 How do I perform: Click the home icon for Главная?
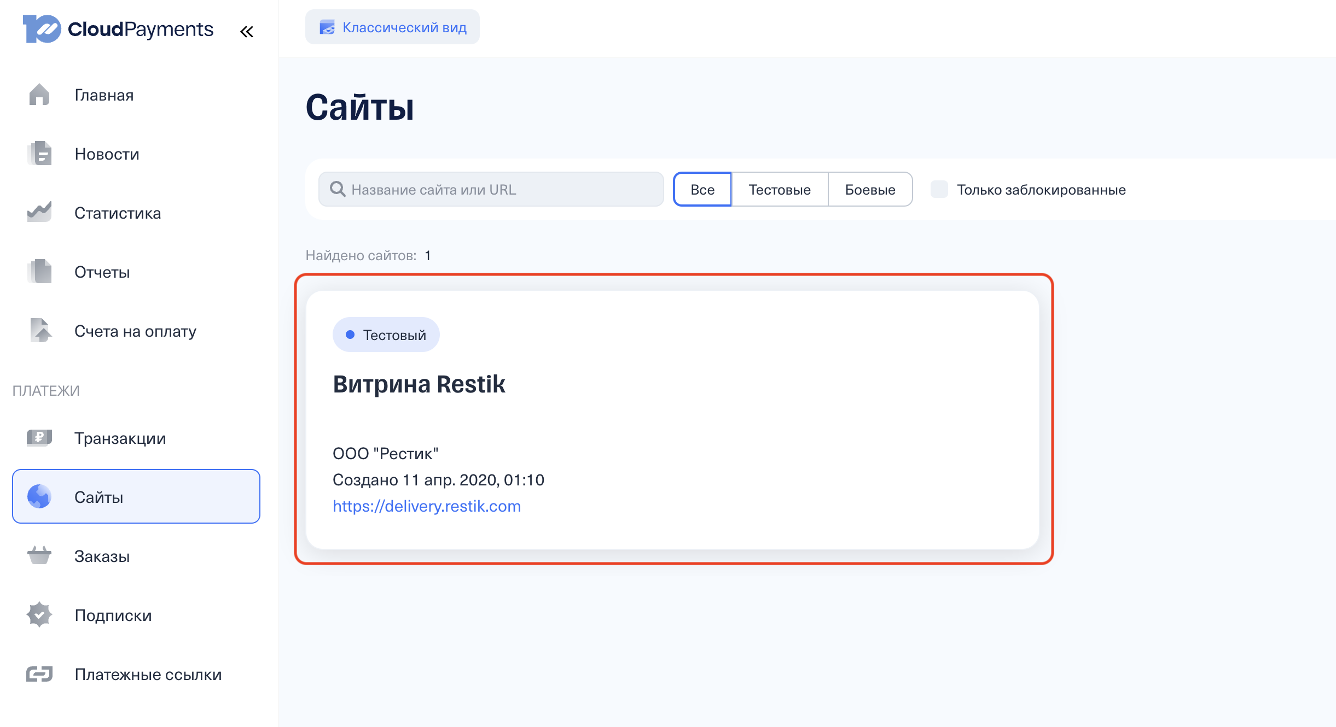[x=39, y=95]
